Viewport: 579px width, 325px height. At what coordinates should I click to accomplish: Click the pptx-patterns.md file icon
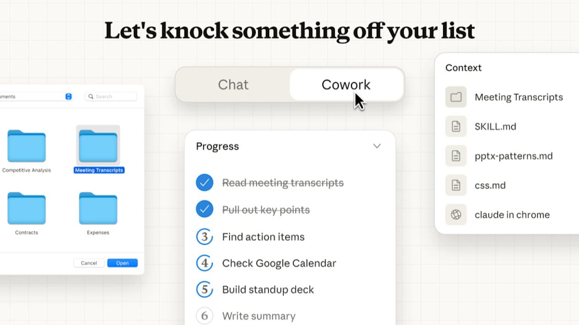tap(456, 156)
